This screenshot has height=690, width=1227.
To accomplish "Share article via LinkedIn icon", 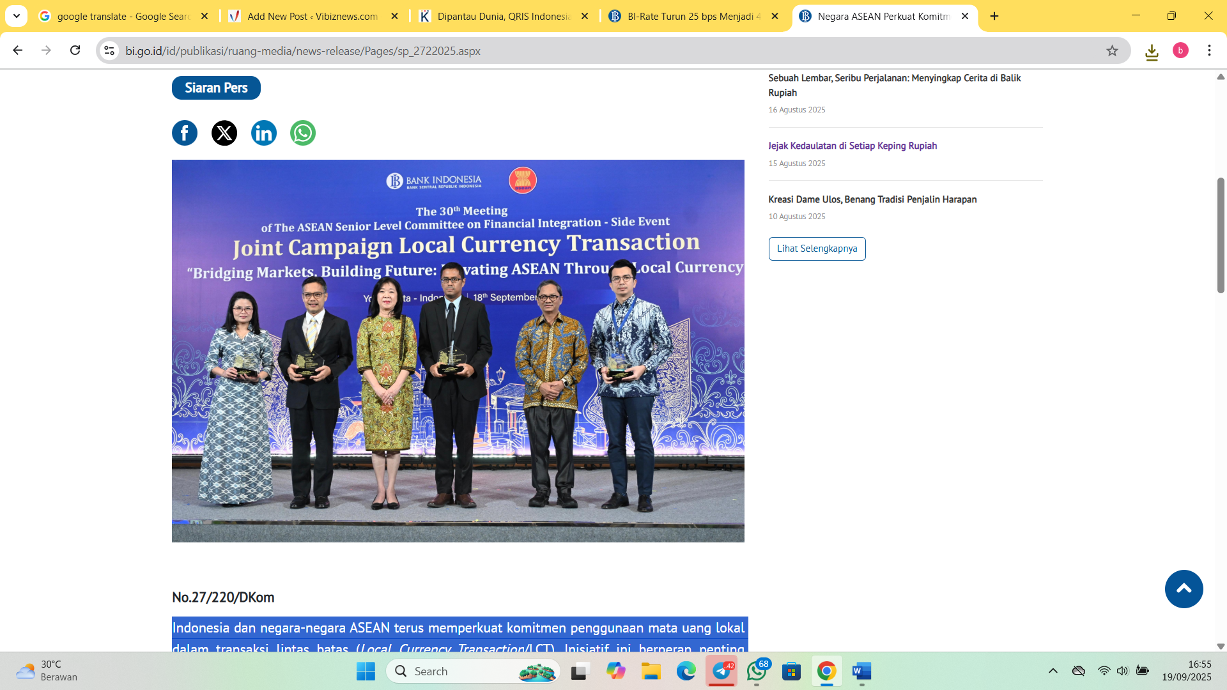I will (263, 133).
